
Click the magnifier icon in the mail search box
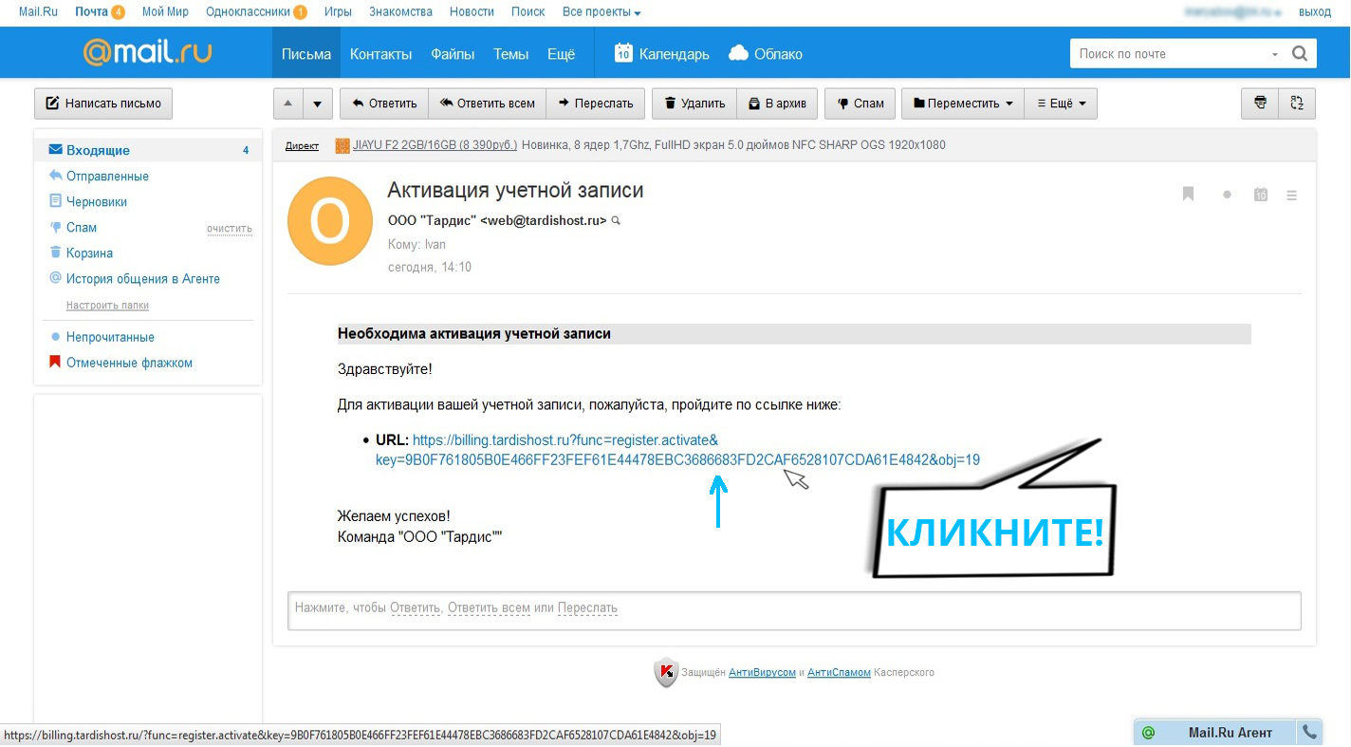(x=1300, y=54)
